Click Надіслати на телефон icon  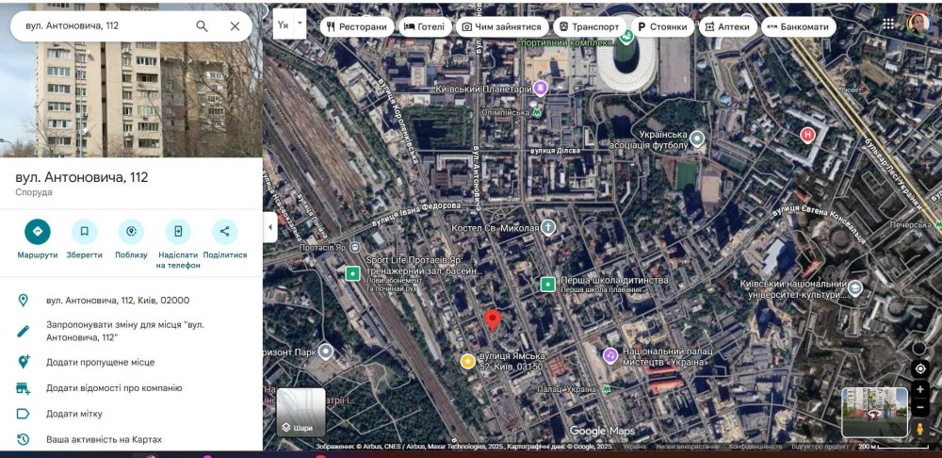178,232
